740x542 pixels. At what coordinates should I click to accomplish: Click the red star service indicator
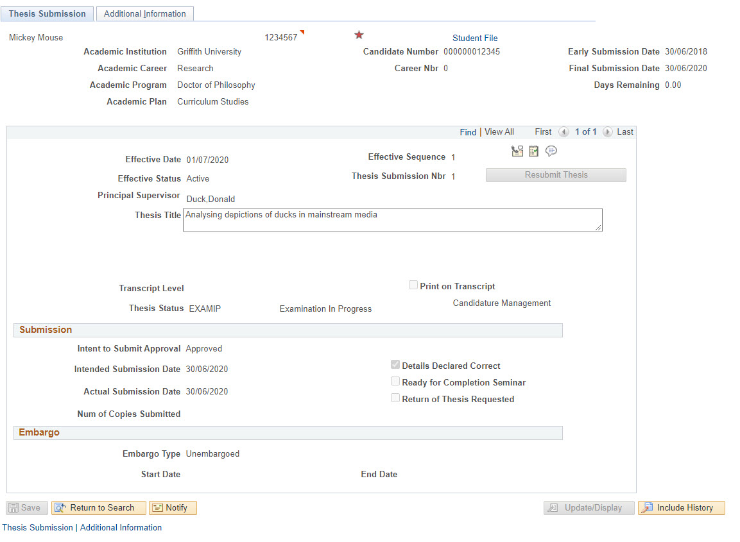pos(359,35)
